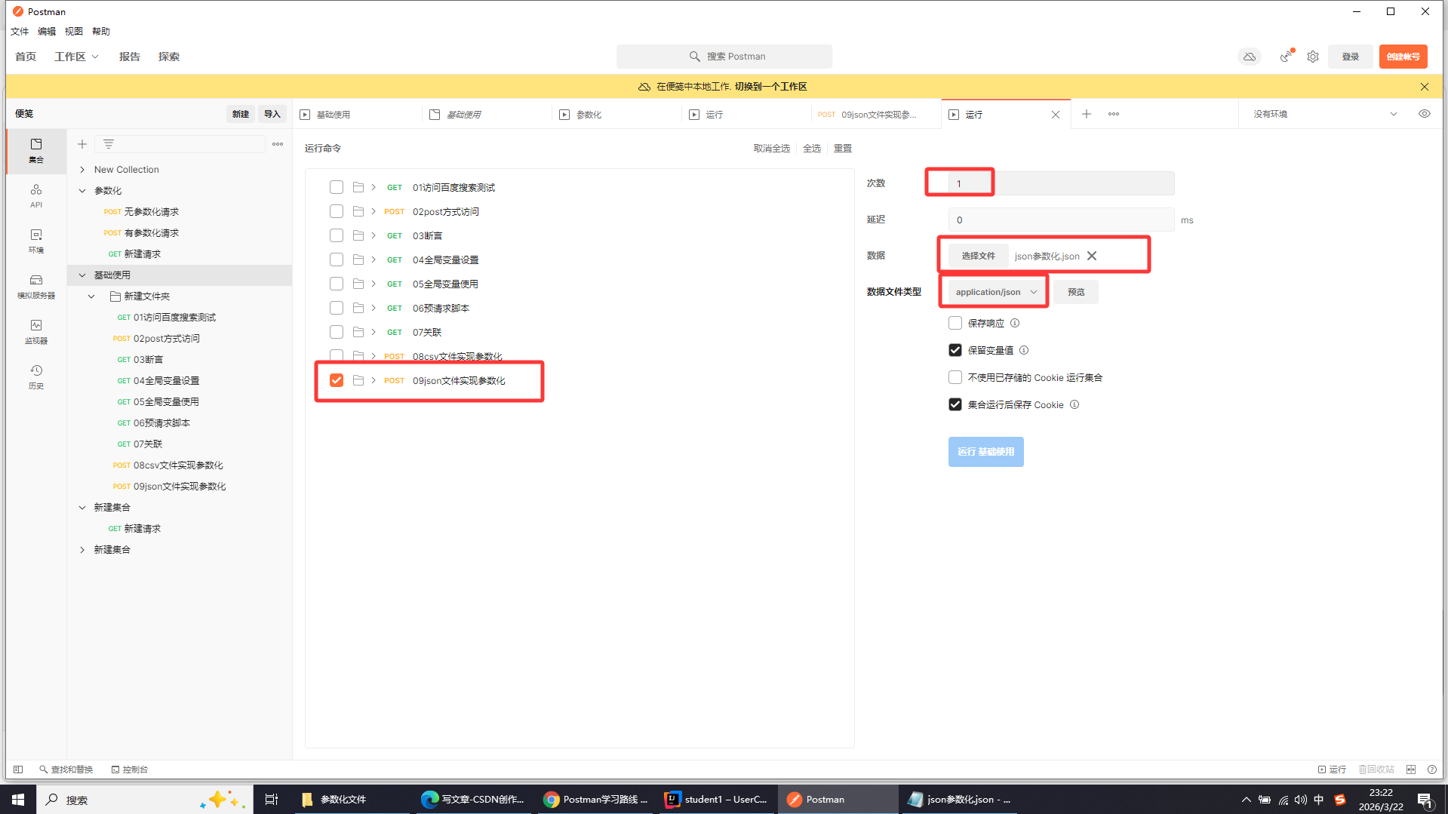Open the tab bar three-dot options menu
This screenshot has width=1448, height=814.
pos(1114,114)
